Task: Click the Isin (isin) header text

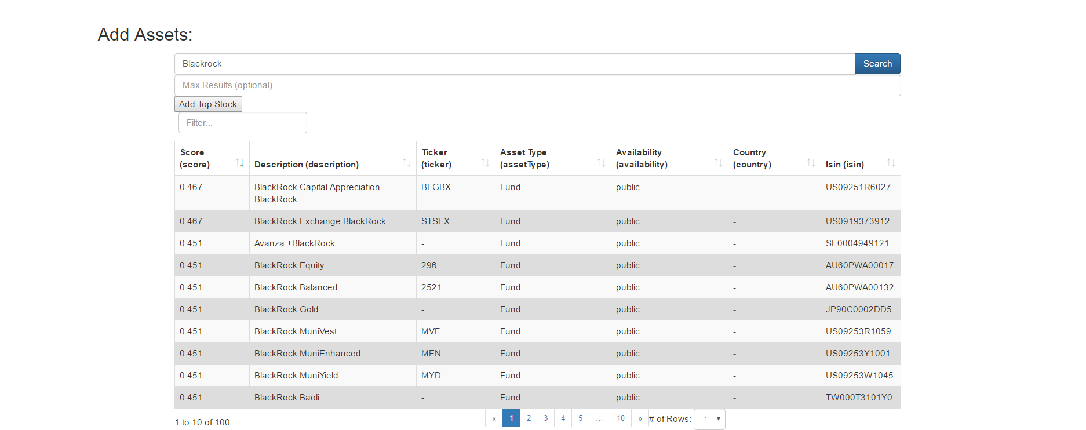Action: [845, 165]
